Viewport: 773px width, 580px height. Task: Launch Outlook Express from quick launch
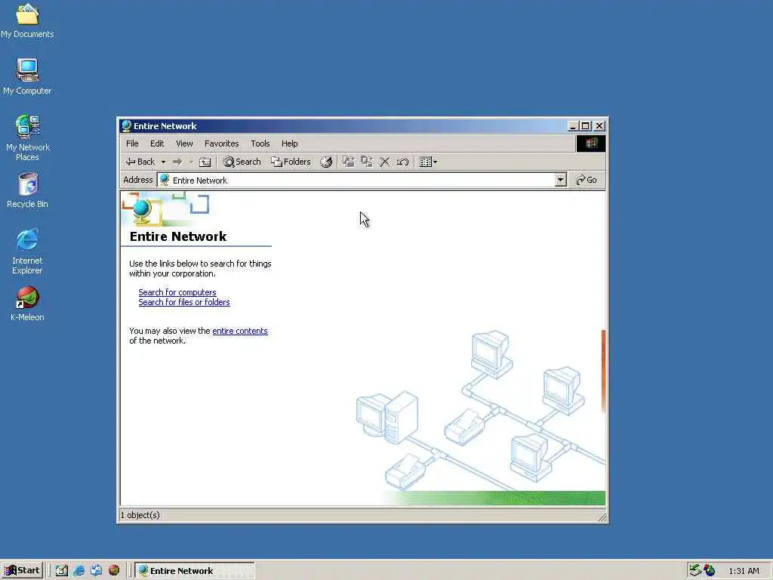96,571
